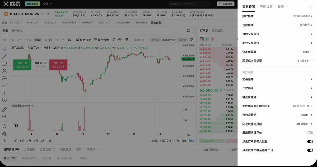Lock all drawing tools
The image size is (317, 167).
coord(4,141)
